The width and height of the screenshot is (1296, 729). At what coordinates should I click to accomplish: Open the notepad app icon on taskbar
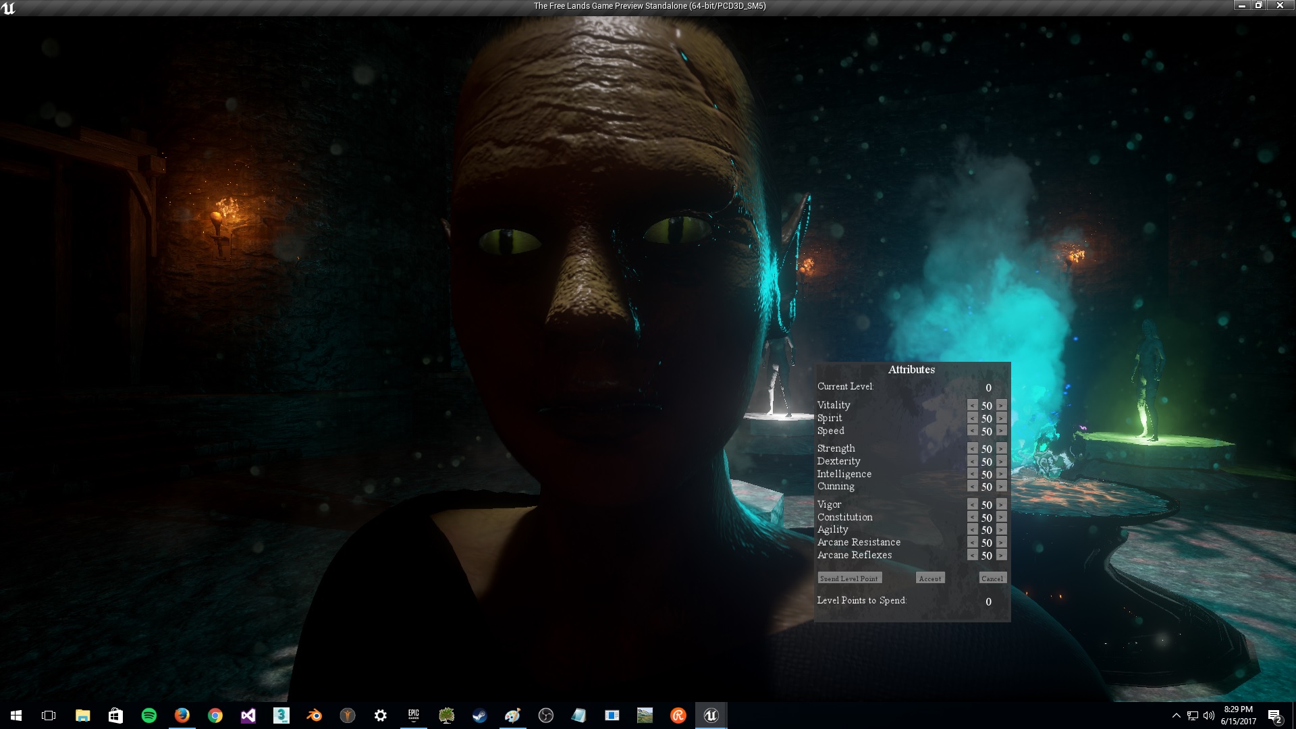(x=578, y=715)
